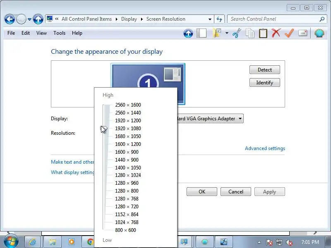Click the Up toolbar icon next to Help
Viewport: 331px width, 248px height.
point(188,33)
